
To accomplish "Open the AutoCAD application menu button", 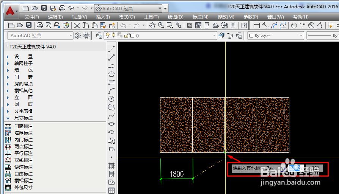I will (11, 11).
